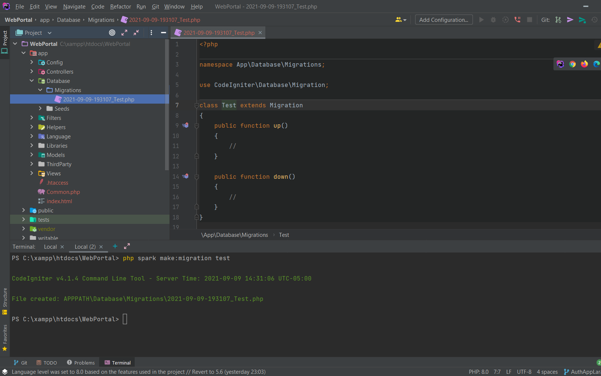Fold the up() function block

[197, 126]
